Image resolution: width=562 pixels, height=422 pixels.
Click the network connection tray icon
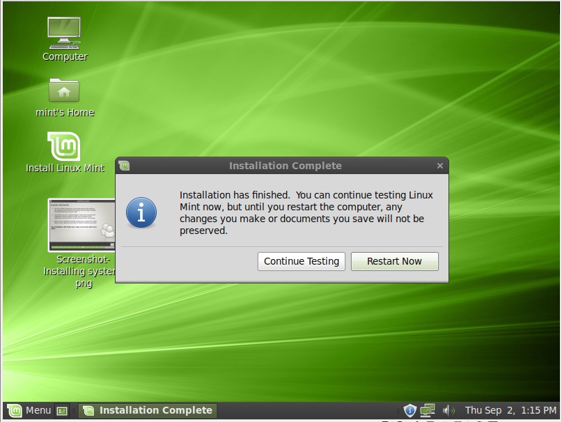click(427, 410)
